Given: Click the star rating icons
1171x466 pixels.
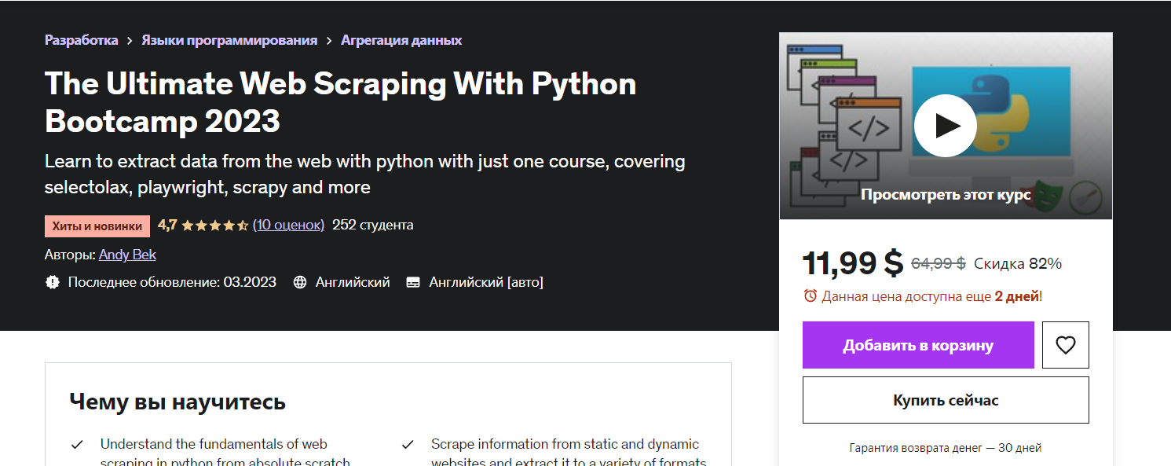Looking at the screenshot, I should (214, 226).
